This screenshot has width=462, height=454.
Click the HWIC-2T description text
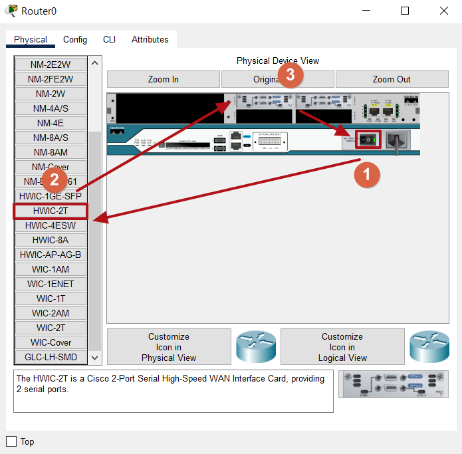(x=170, y=384)
